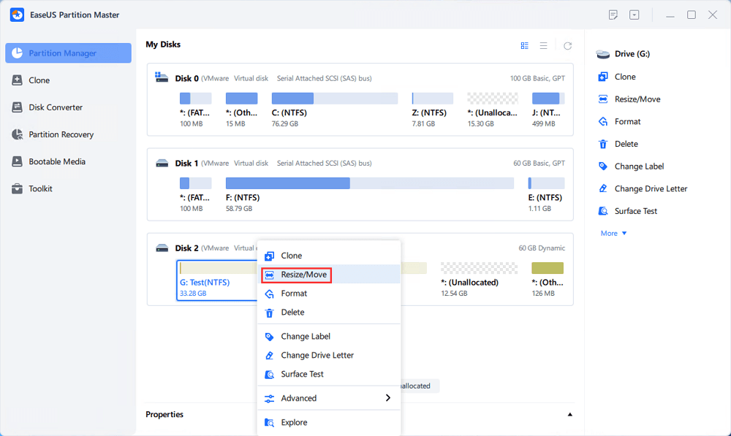This screenshot has height=436, width=731.
Task: Click the Change Label text in right panel
Action: point(639,166)
